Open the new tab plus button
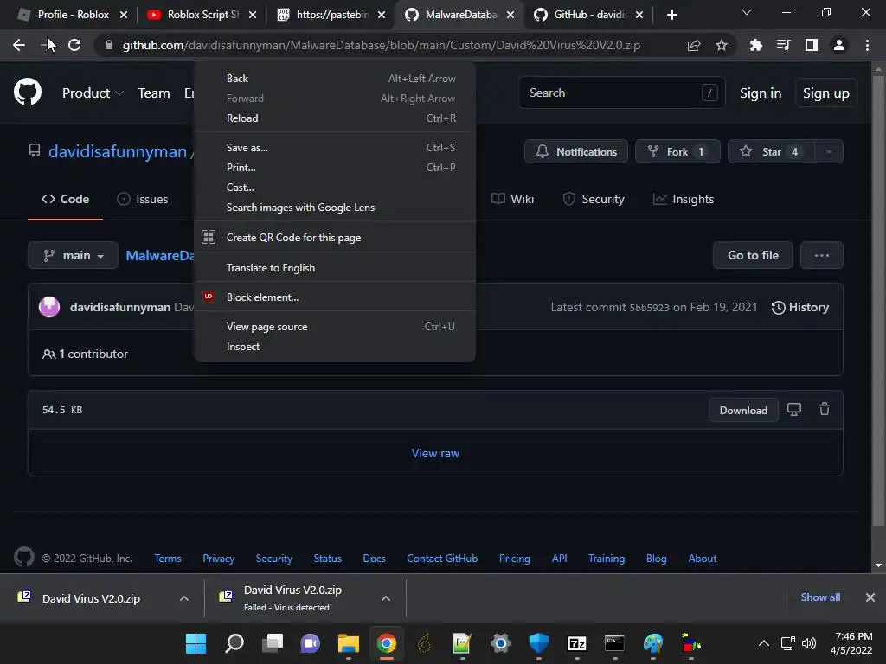 (x=671, y=15)
